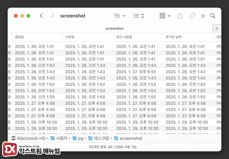Select the screenshot folder in the path bar

click(x=128, y=138)
